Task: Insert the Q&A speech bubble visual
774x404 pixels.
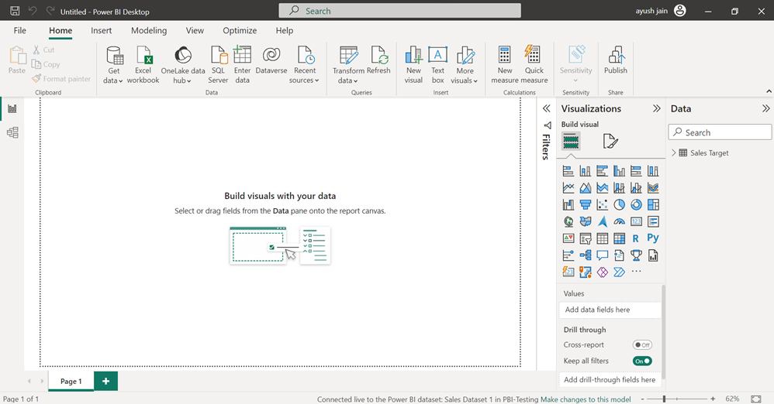Action: 603,255
